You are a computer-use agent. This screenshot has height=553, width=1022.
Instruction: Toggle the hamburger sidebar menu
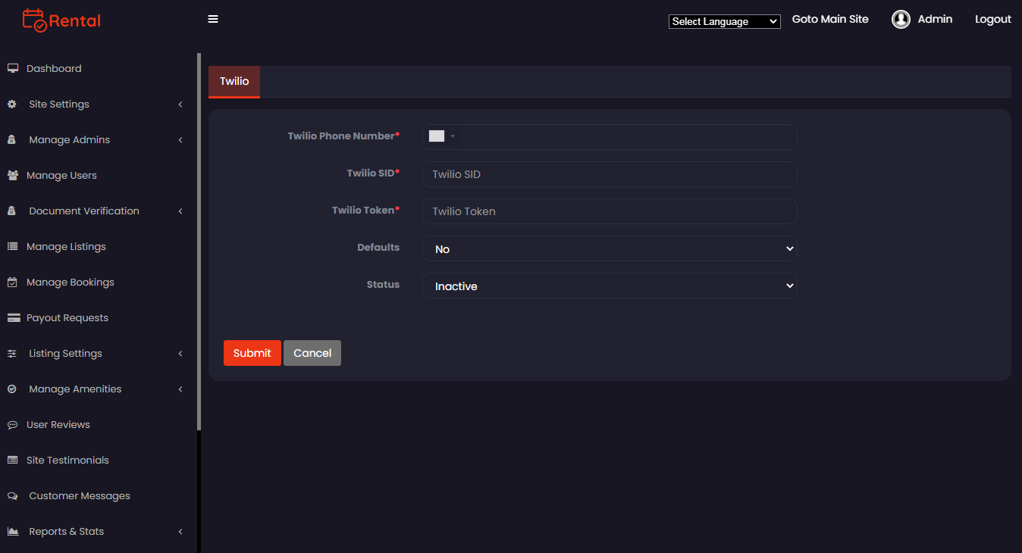click(213, 19)
